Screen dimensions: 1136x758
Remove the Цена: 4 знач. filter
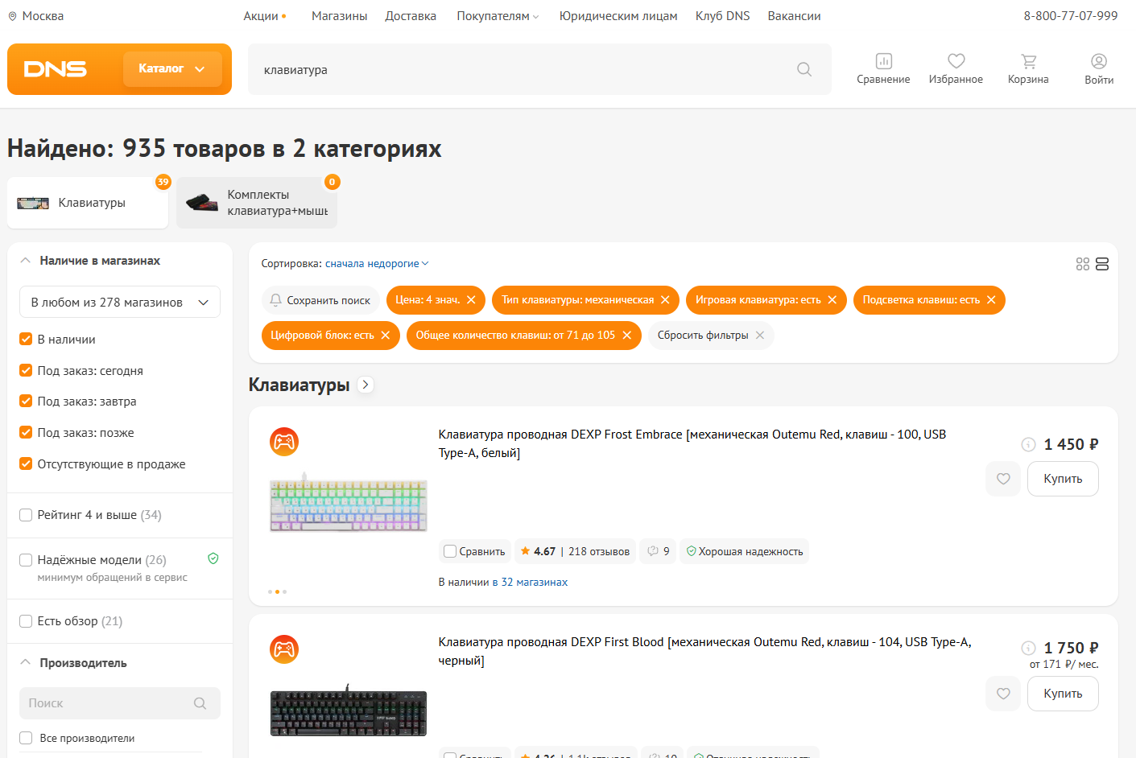tap(471, 300)
